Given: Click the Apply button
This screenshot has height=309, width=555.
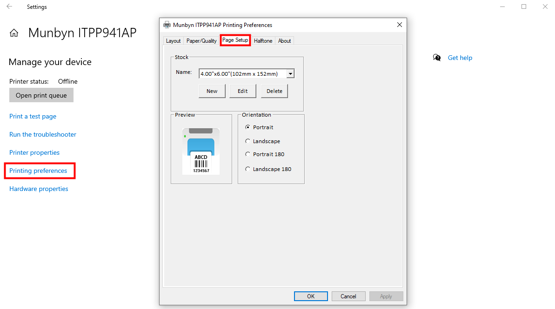Looking at the screenshot, I should coord(386,296).
